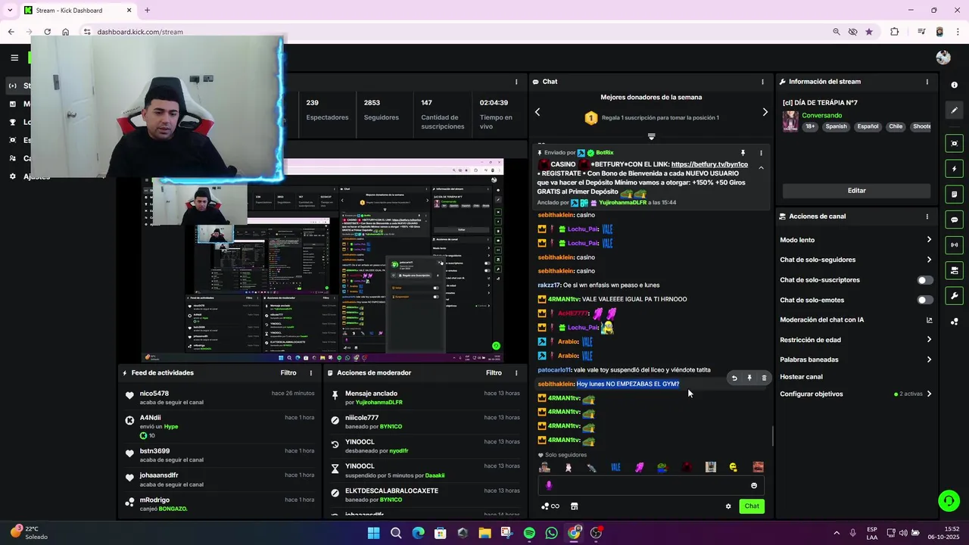Open Acciones de moderador three-dot menu
This screenshot has height=545, width=969.
point(516,372)
